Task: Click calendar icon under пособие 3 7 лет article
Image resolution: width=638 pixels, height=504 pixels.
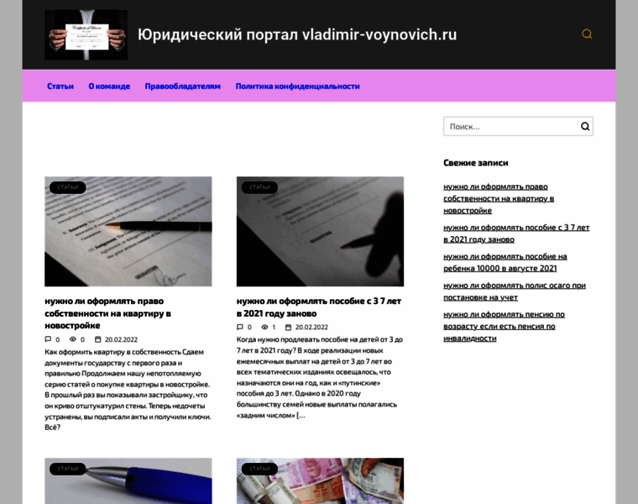Action: tap(288, 327)
